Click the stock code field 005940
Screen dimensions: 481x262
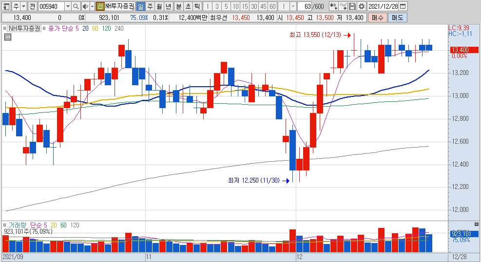click(52, 6)
